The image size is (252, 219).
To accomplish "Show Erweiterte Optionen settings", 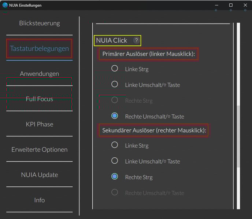I will click(x=40, y=150).
